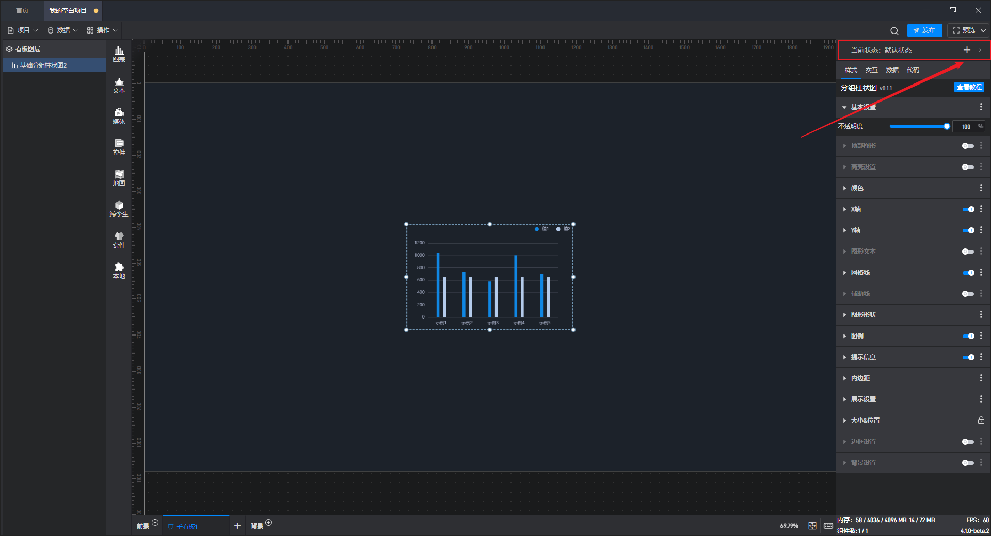Enable the 高亮设置 toggle
The width and height of the screenshot is (991, 536).
click(968, 167)
